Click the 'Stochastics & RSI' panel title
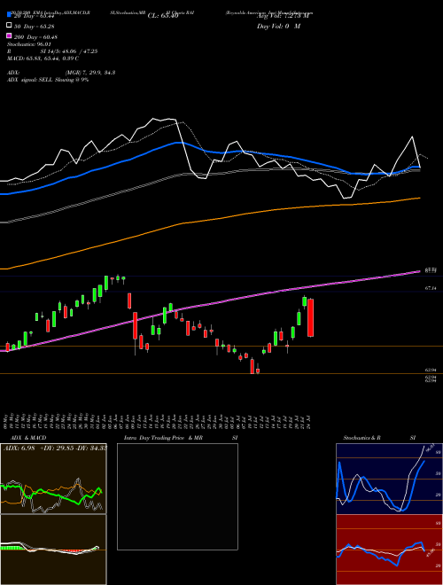The image size is (443, 585). (379, 438)
